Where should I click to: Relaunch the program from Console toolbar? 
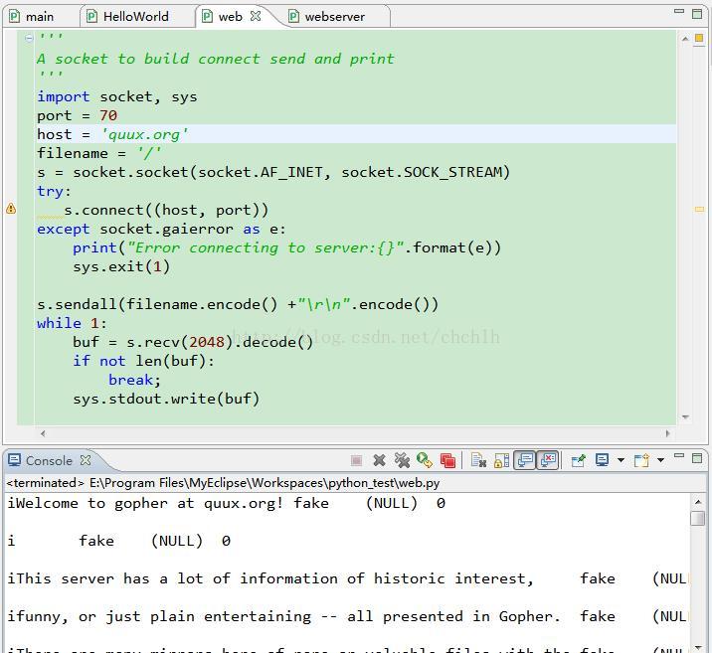tap(424, 460)
